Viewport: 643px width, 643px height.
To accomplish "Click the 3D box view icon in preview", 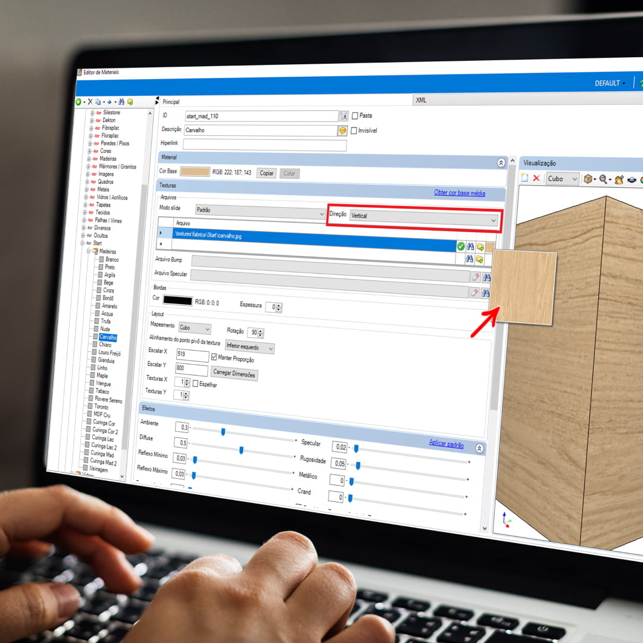I will pos(588,179).
